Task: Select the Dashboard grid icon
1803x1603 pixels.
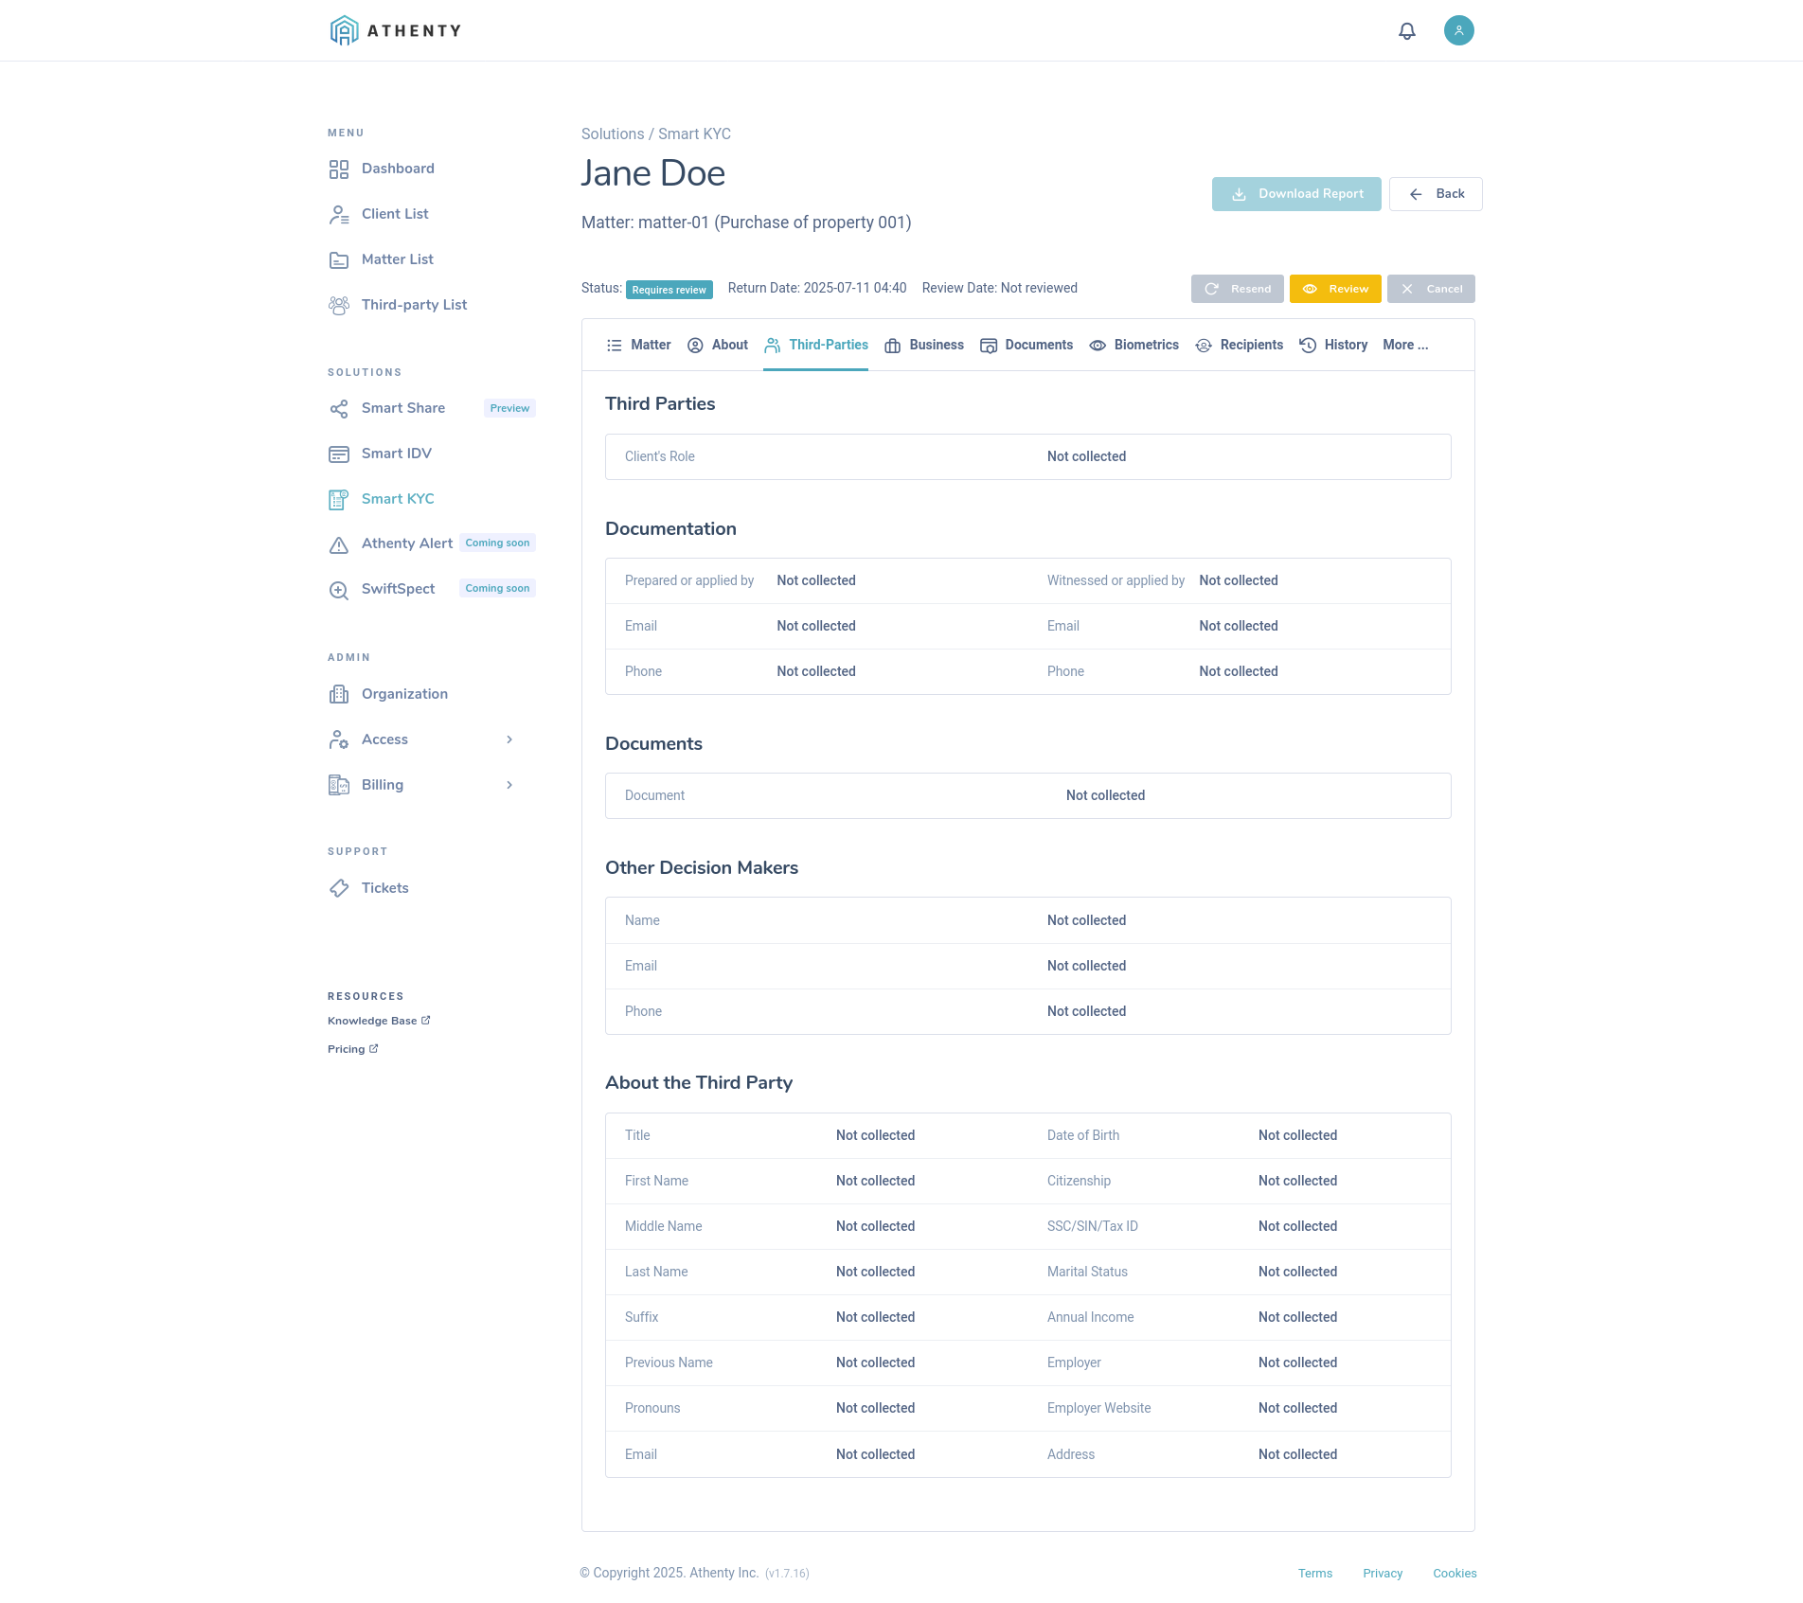Action: coord(339,169)
